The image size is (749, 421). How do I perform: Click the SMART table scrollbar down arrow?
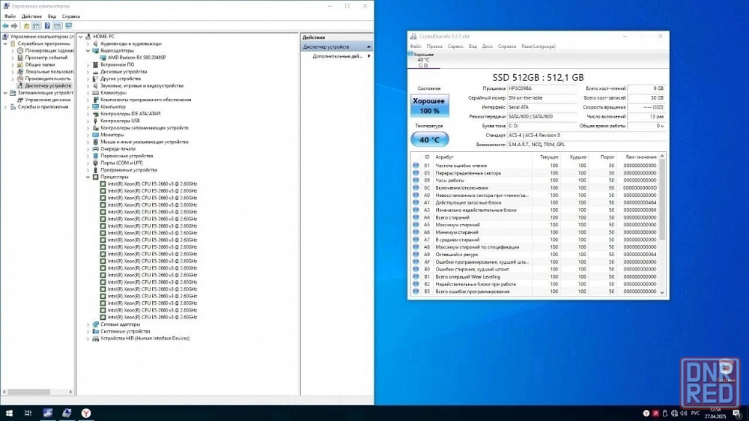click(662, 292)
